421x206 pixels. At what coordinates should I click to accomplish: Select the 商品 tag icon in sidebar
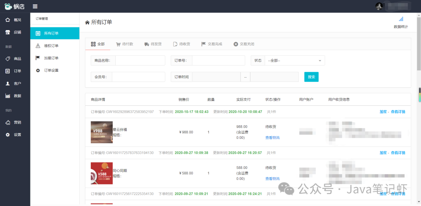(x=7, y=59)
